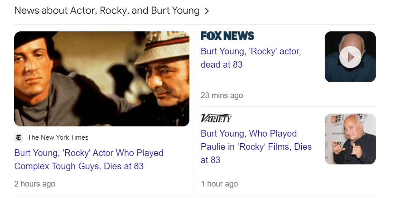
Task: Click the '23 mins ago' timestamp
Action: [x=222, y=95]
